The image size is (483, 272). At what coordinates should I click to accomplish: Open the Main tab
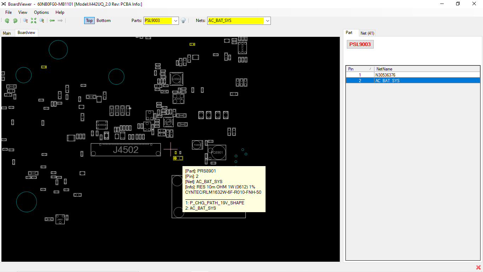tap(7, 33)
